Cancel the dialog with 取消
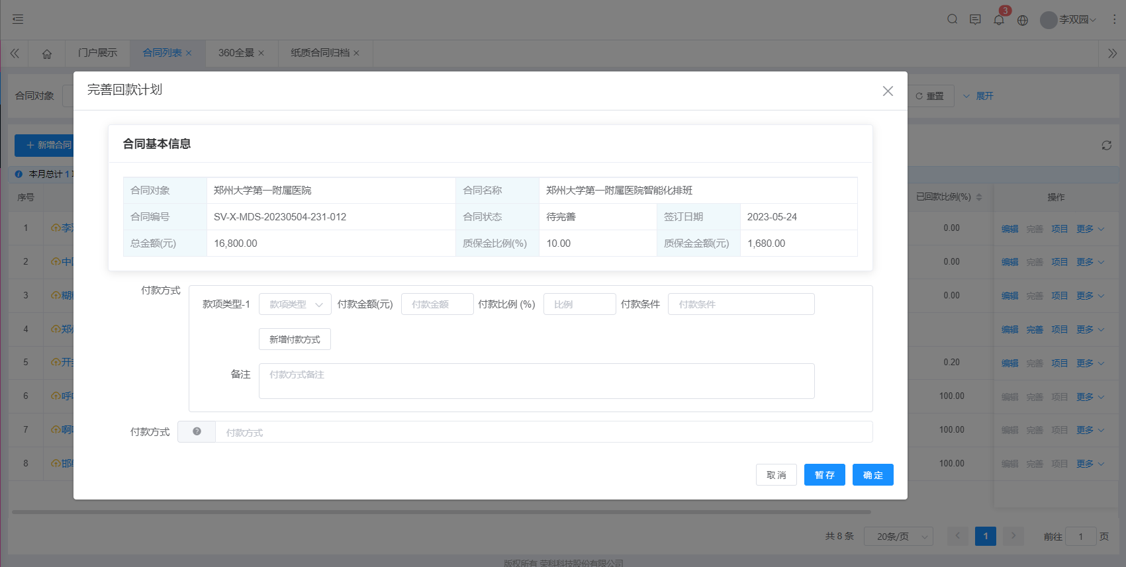The height and width of the screenshot is (567, 1126). click(776, 475)
